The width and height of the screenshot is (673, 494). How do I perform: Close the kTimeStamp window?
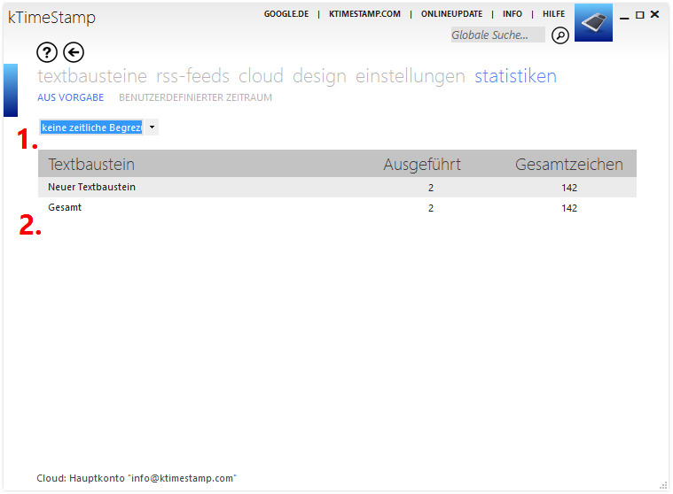(x=655, y=14)
